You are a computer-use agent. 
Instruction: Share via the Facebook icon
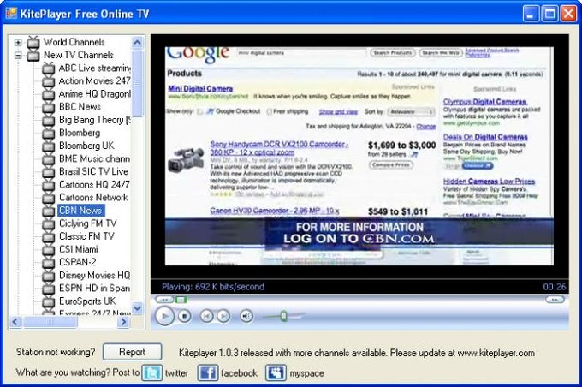(207, 373)
